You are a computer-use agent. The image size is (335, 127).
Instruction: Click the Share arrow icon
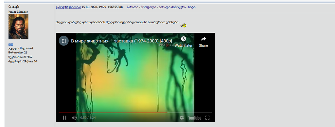coord(203,39)
